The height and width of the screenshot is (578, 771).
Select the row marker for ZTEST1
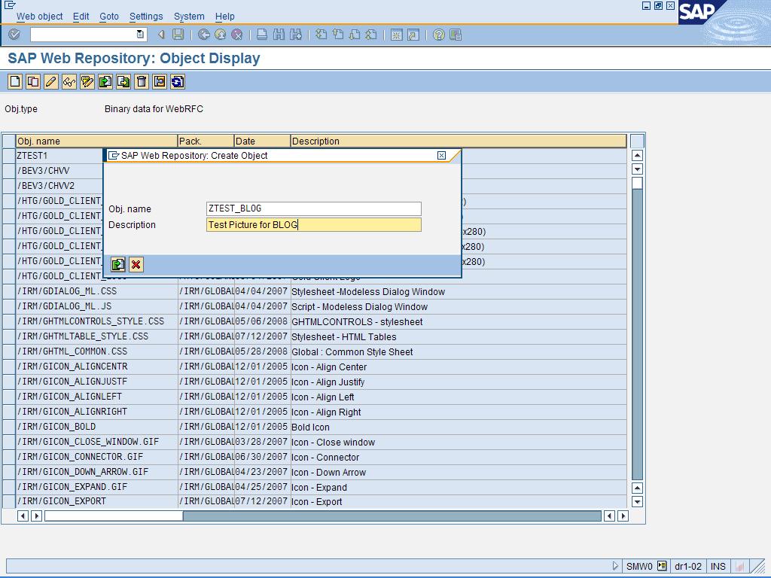click(x=9, y=156)
